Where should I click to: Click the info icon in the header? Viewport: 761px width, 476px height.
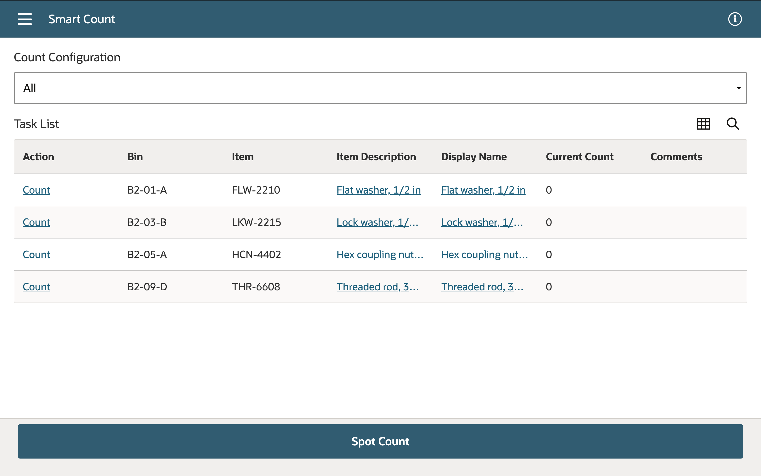click(x=735, y=19)
